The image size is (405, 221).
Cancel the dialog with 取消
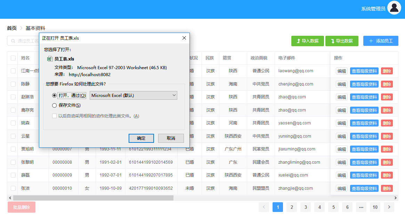click(x=171, y=138)
